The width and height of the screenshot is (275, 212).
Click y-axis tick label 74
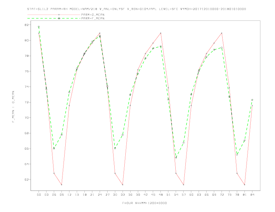(26, 87)
